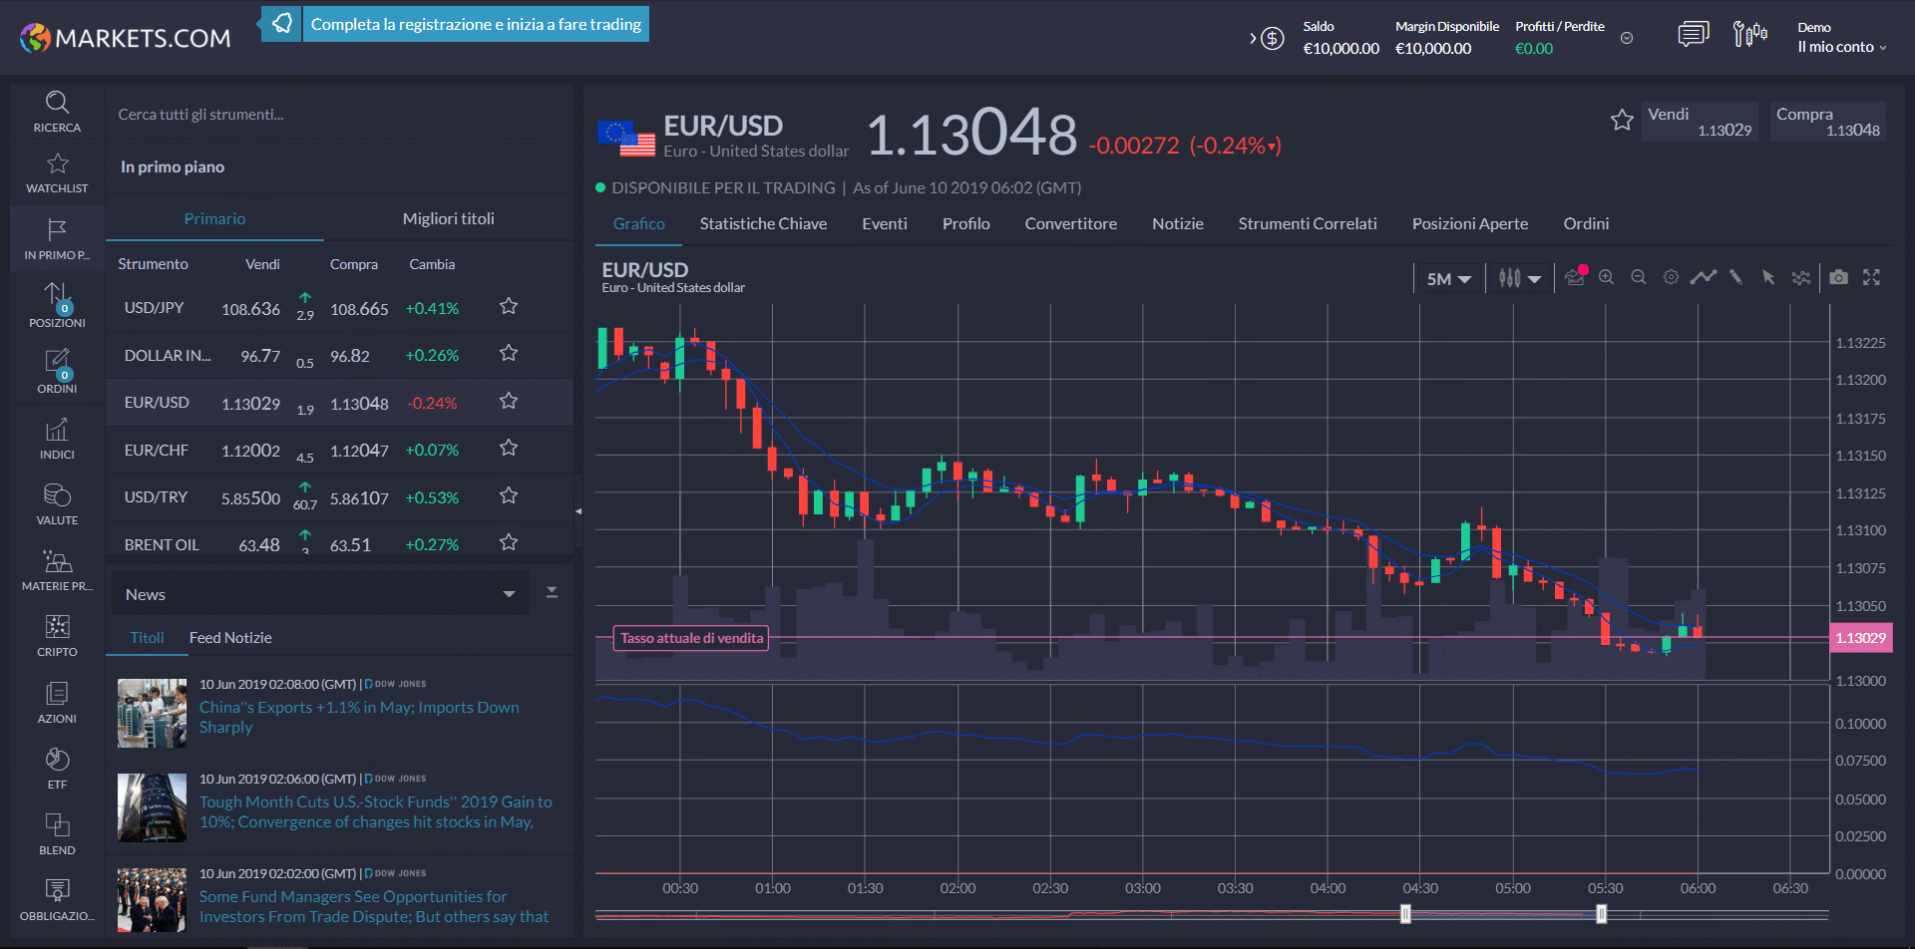
Task: Select the pencil drawing tool
Action: pos(1735,277)
